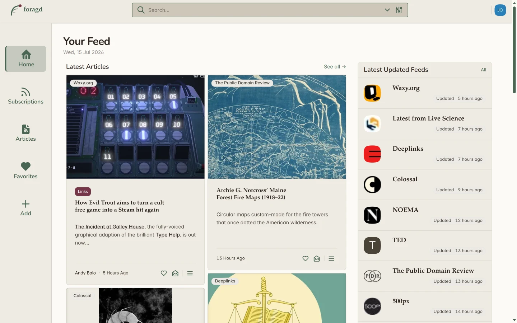
Task: Open Subscriptions in sidebar
Action: pyautogui.click(x=26, y=96)
